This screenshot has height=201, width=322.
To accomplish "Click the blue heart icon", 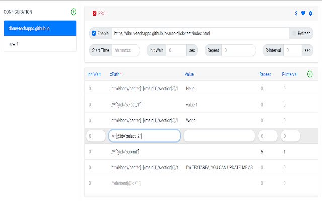I will pyautogui.click(x=303, y=13).
